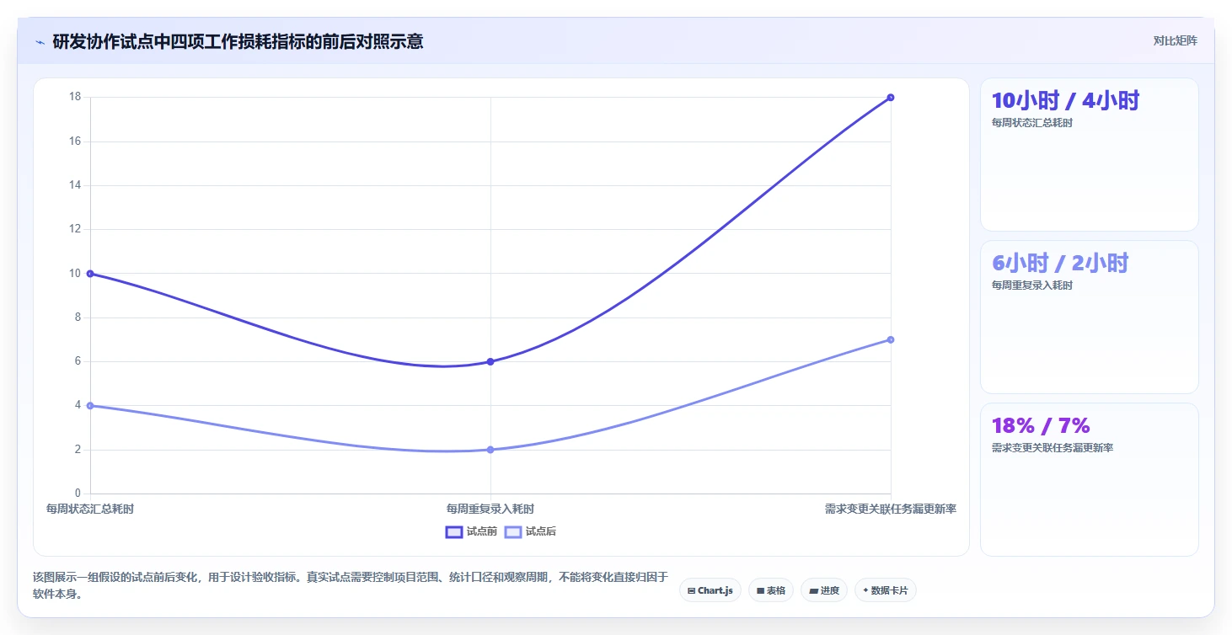Image resolution: width=1232 pixels, height=635 pixels.
Task: Click the 试点前 data point valued 6
Action: pyautogui.click(x=490, y=361)
